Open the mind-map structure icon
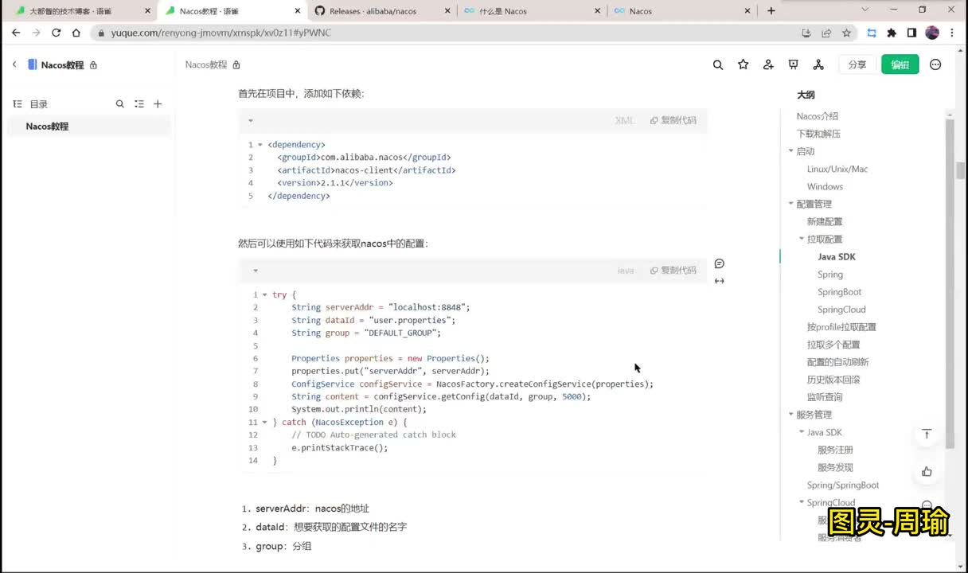Screen dimensions: 968x573 click(x=818, y=65)
